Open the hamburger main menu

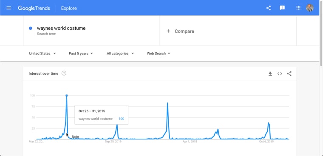click(x=8, y=8)
